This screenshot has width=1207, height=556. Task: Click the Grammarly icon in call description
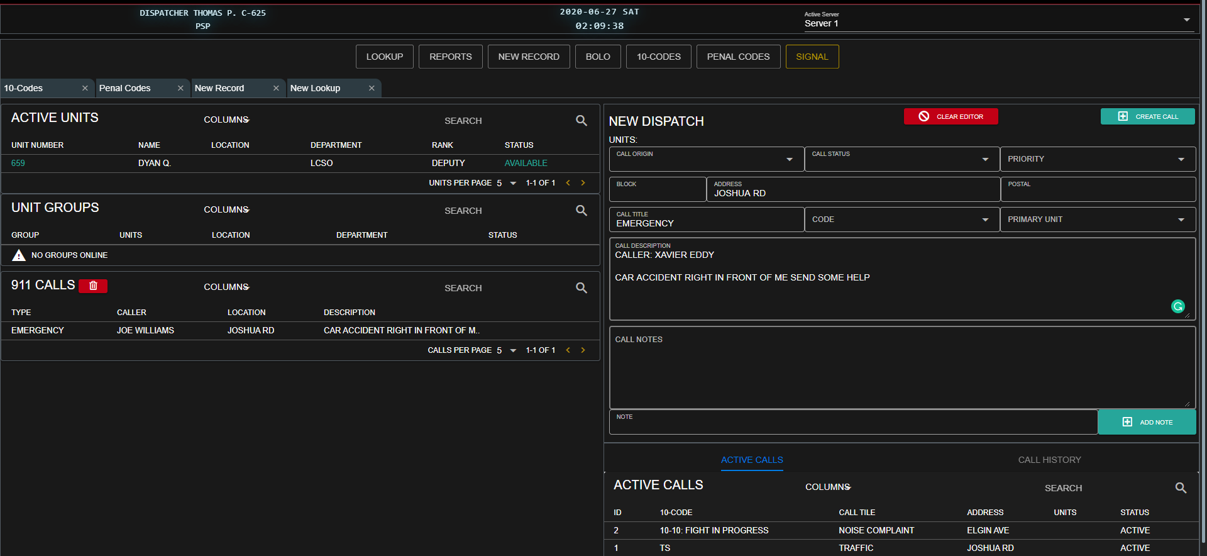(1178, 306)
